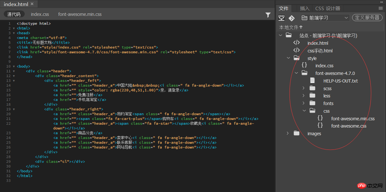Click the css浮动.html file code icon
The height and width of the screenshot is (192, 386).
[297, 50]
